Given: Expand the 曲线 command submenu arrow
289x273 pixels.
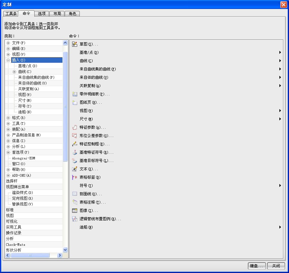Looking at the screenshot, I should (279, 60).
